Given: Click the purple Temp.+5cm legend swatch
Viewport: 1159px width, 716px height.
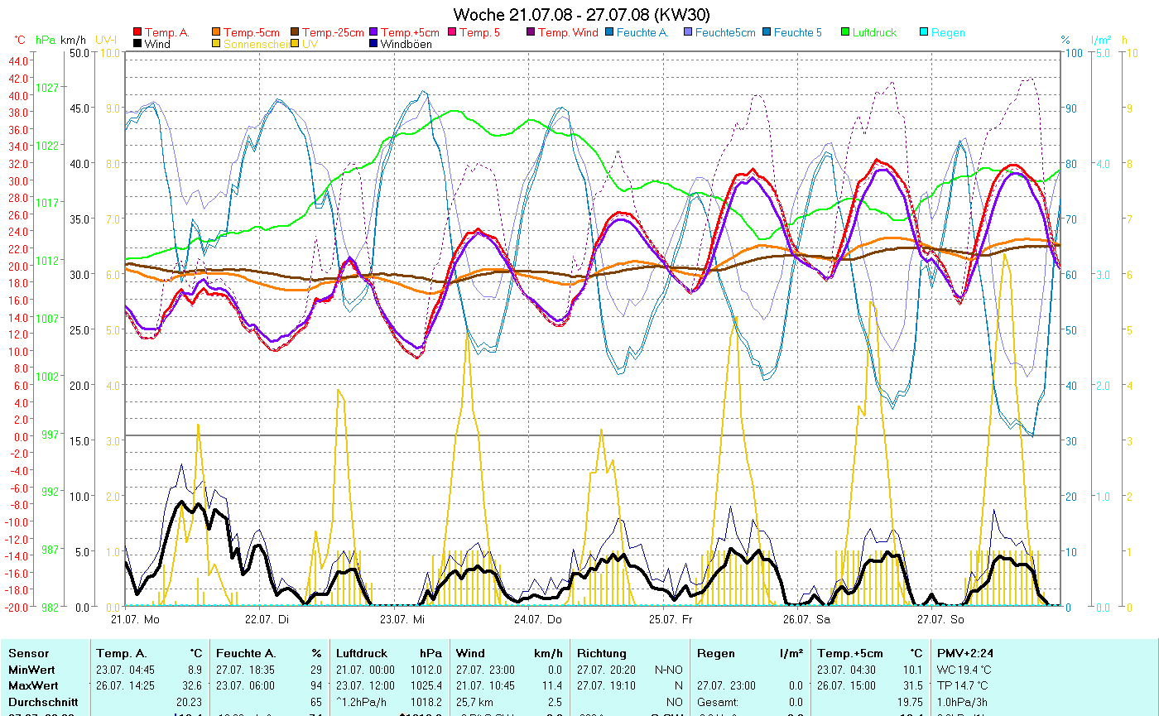Looking at the screenshot, I should click(373, 32).
